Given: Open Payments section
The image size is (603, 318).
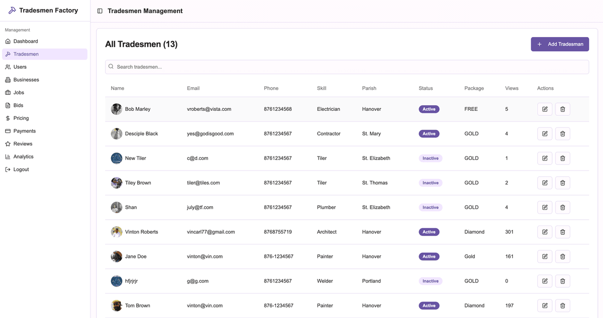Looking at the screenshot, I should pos(45,131).
